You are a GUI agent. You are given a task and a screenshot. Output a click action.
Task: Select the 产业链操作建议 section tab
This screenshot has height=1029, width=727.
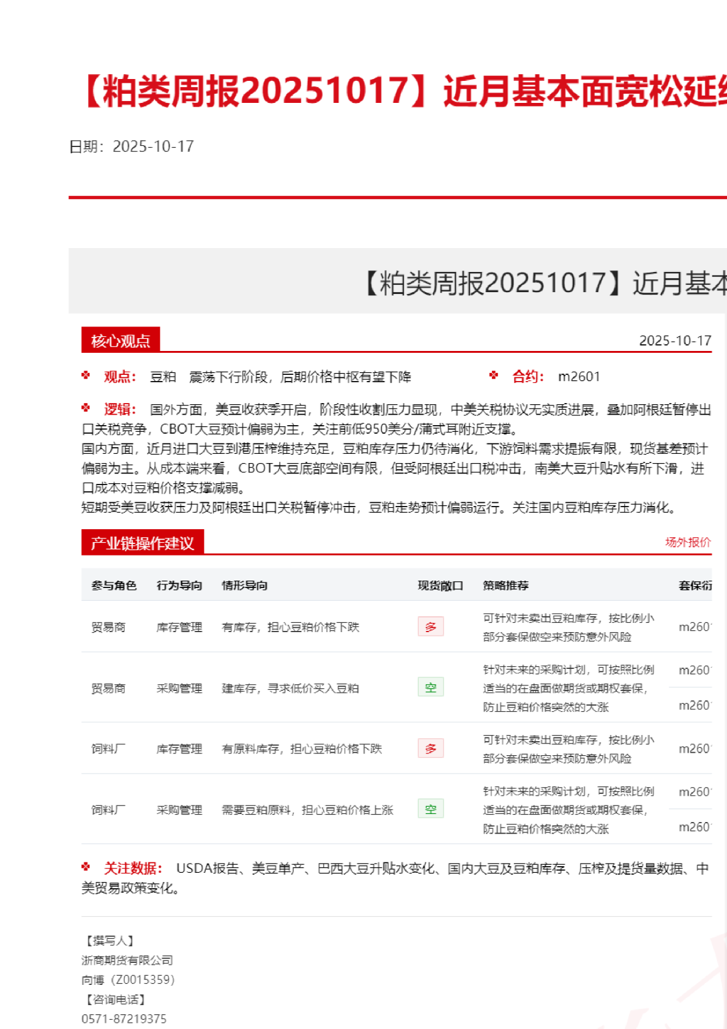pos(142,543)
